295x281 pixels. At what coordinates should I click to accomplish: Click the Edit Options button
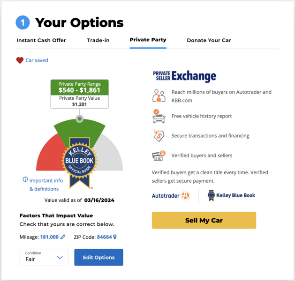98,257
